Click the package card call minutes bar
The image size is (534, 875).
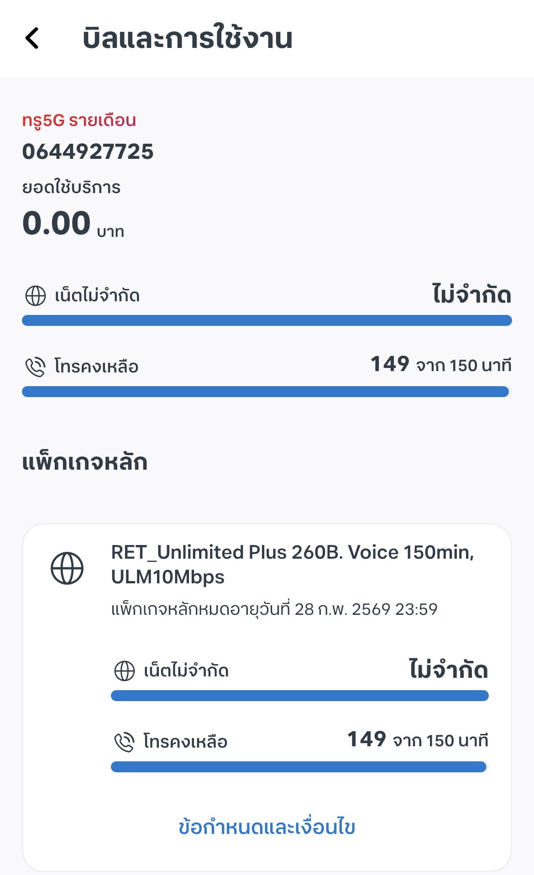click(299, 767)
